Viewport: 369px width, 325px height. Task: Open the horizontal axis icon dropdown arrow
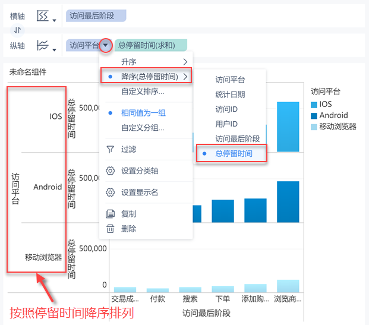54,20
